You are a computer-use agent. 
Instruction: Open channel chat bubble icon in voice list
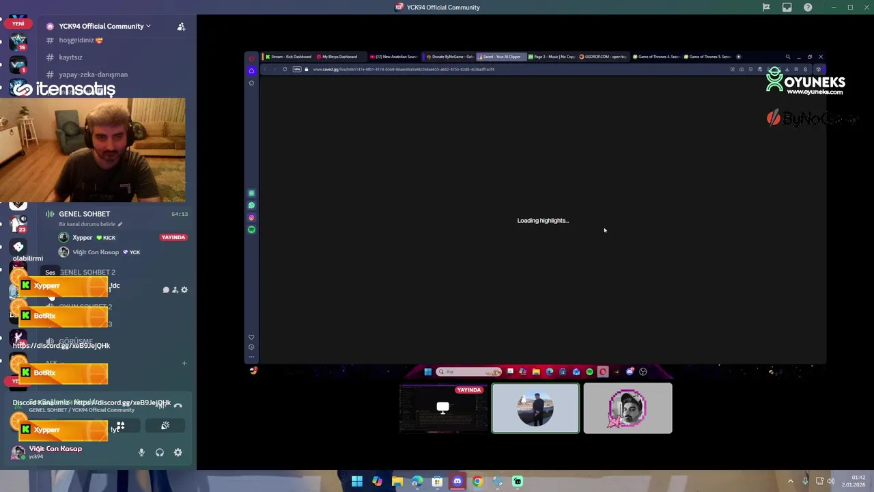pyautogui.click(x=166, y=290)
